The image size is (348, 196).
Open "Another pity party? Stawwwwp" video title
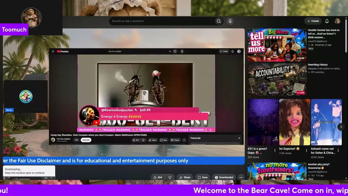(319, 166)
